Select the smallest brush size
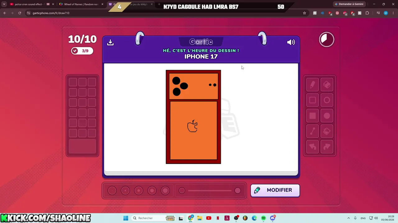Screen dimensions: 398x223 [112, 190]
